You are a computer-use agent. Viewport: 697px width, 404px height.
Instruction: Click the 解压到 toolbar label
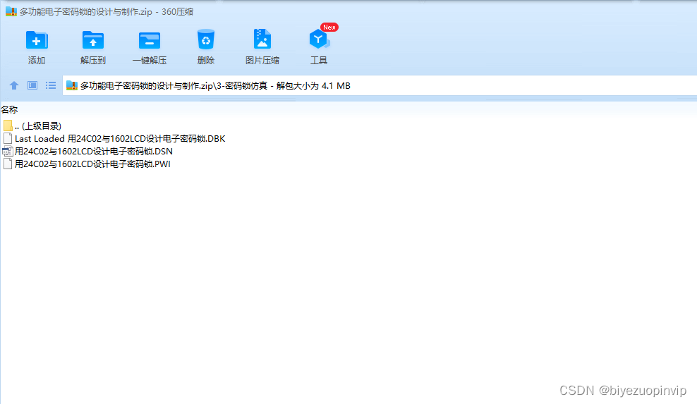(x=93, y=61)
